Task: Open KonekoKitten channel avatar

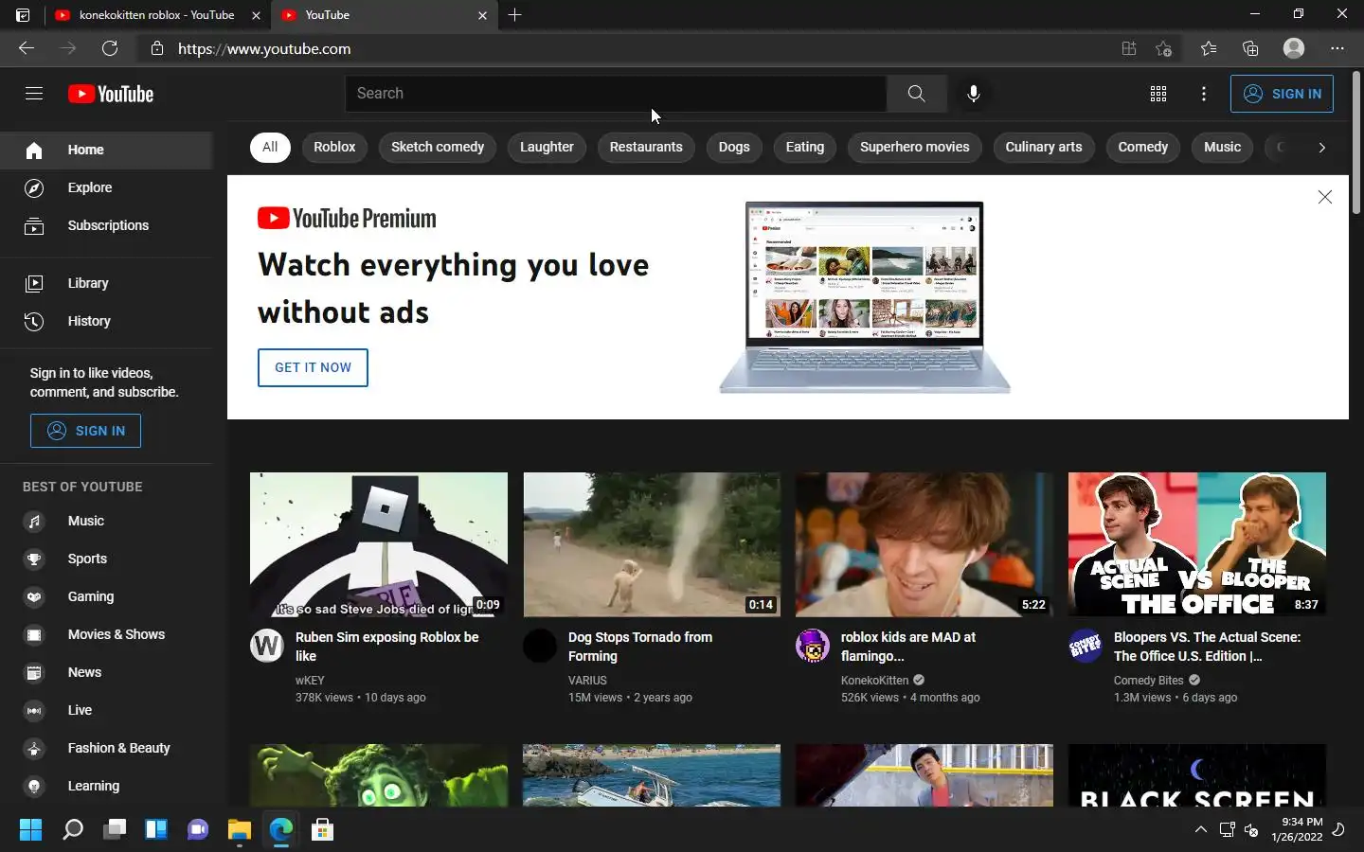Action: pyautogui.click(x=813, y=646)
